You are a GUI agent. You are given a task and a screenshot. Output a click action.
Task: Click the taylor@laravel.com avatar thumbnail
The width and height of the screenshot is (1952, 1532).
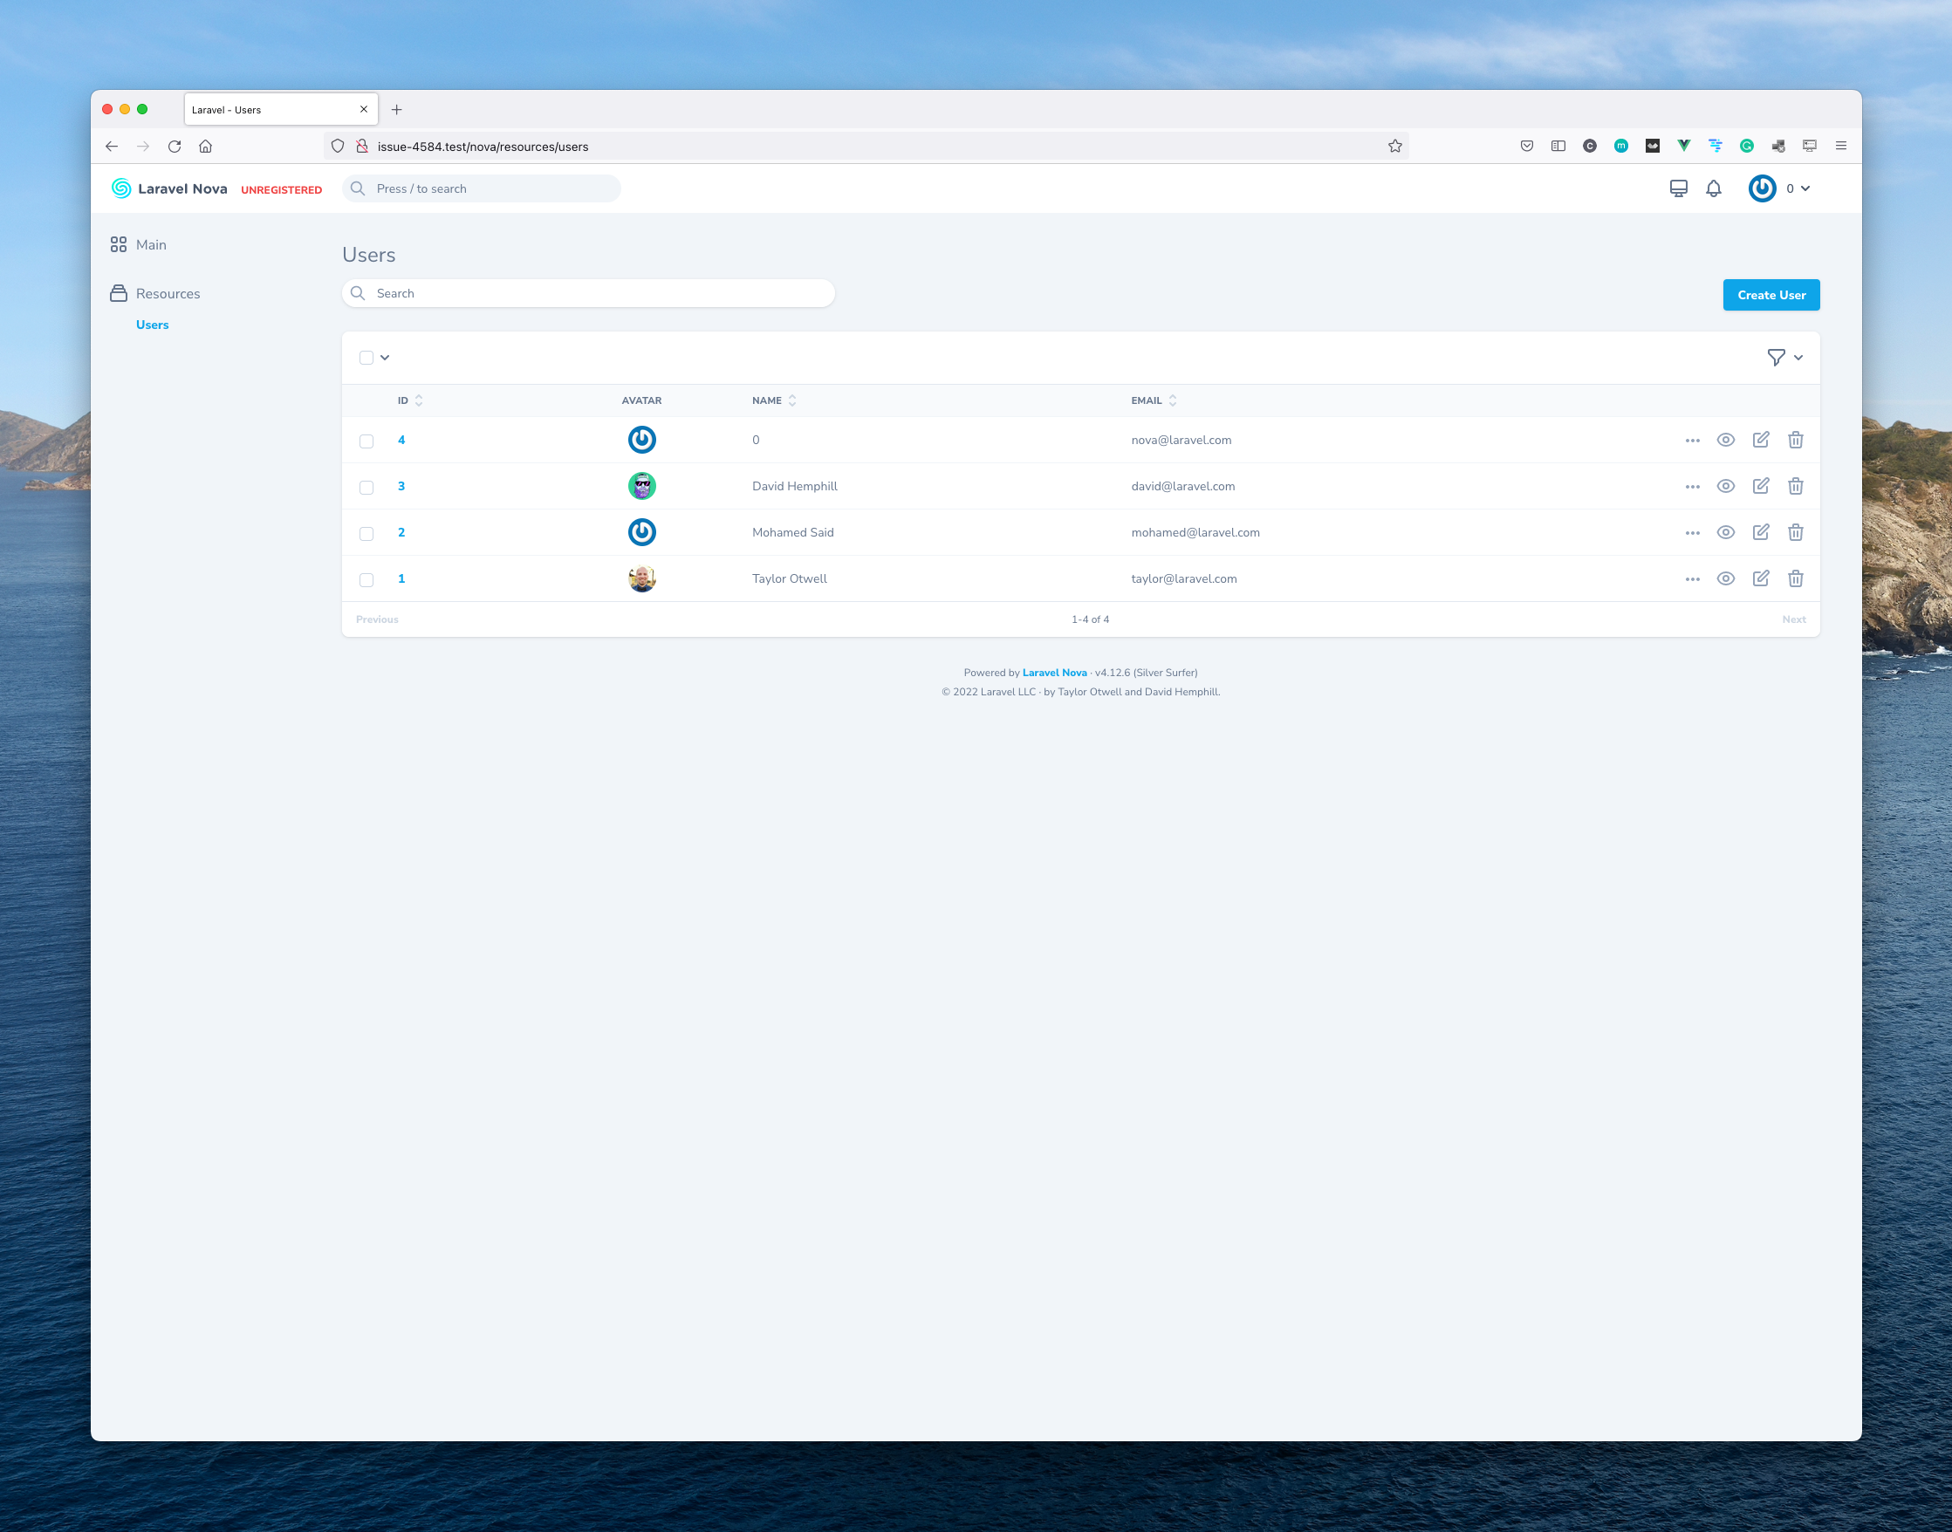(x=642, y=578)
